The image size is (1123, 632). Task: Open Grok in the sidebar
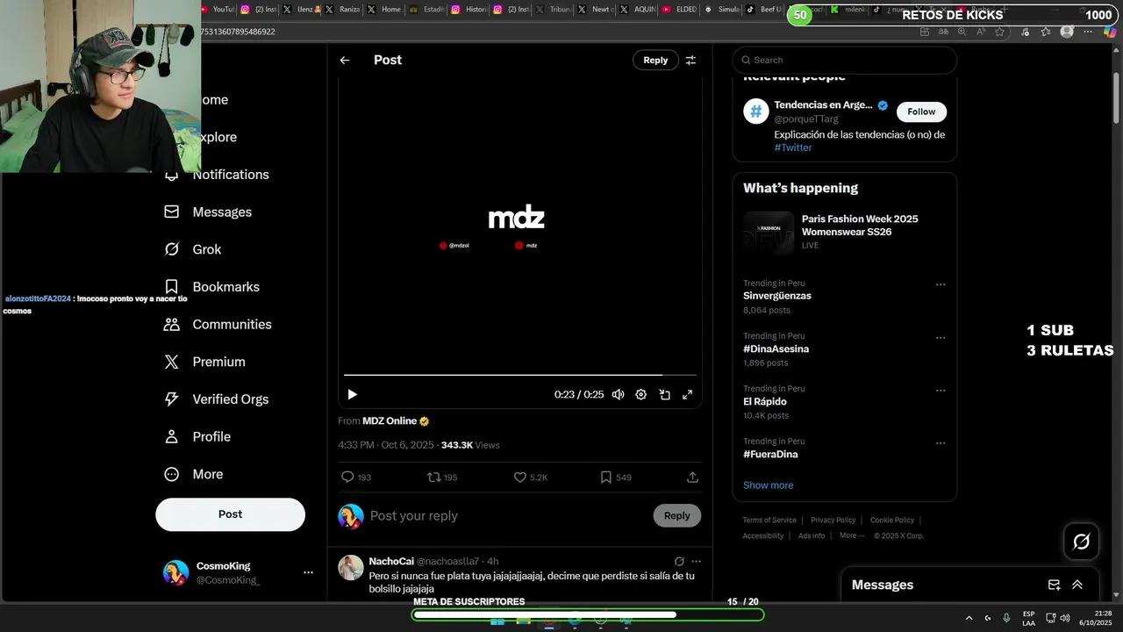coord(193,249)
